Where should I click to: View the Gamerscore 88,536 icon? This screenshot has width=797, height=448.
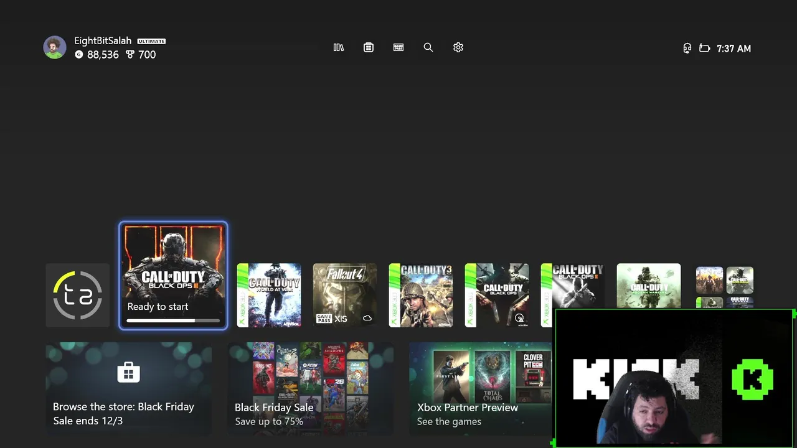click(78, 55)
